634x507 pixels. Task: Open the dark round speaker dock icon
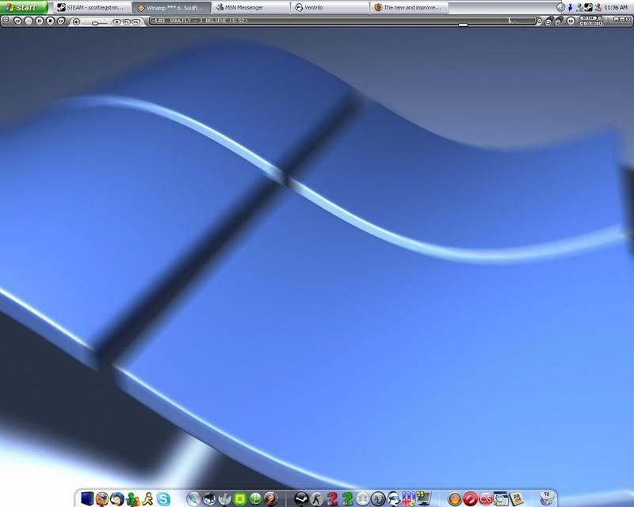tap(378, 498)
